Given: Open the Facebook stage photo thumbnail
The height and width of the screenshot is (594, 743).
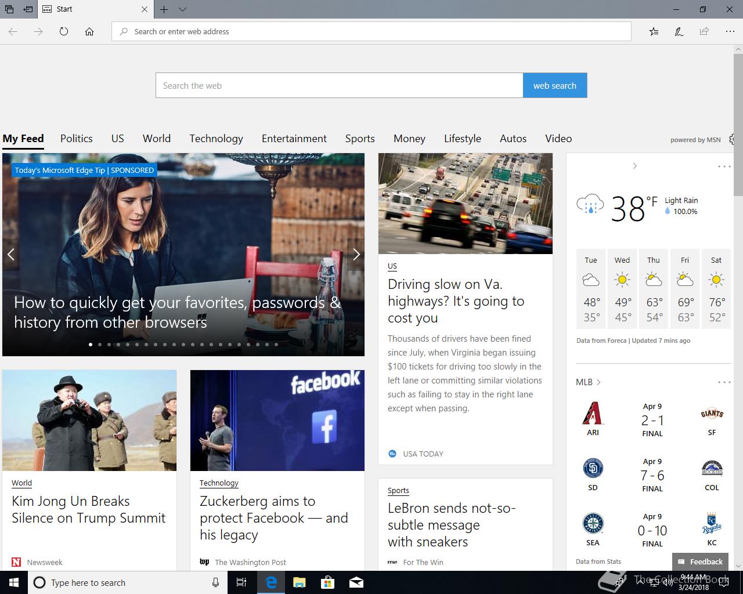Looking at the screenshot, I should pyautogui.click(x=277, y=421).
